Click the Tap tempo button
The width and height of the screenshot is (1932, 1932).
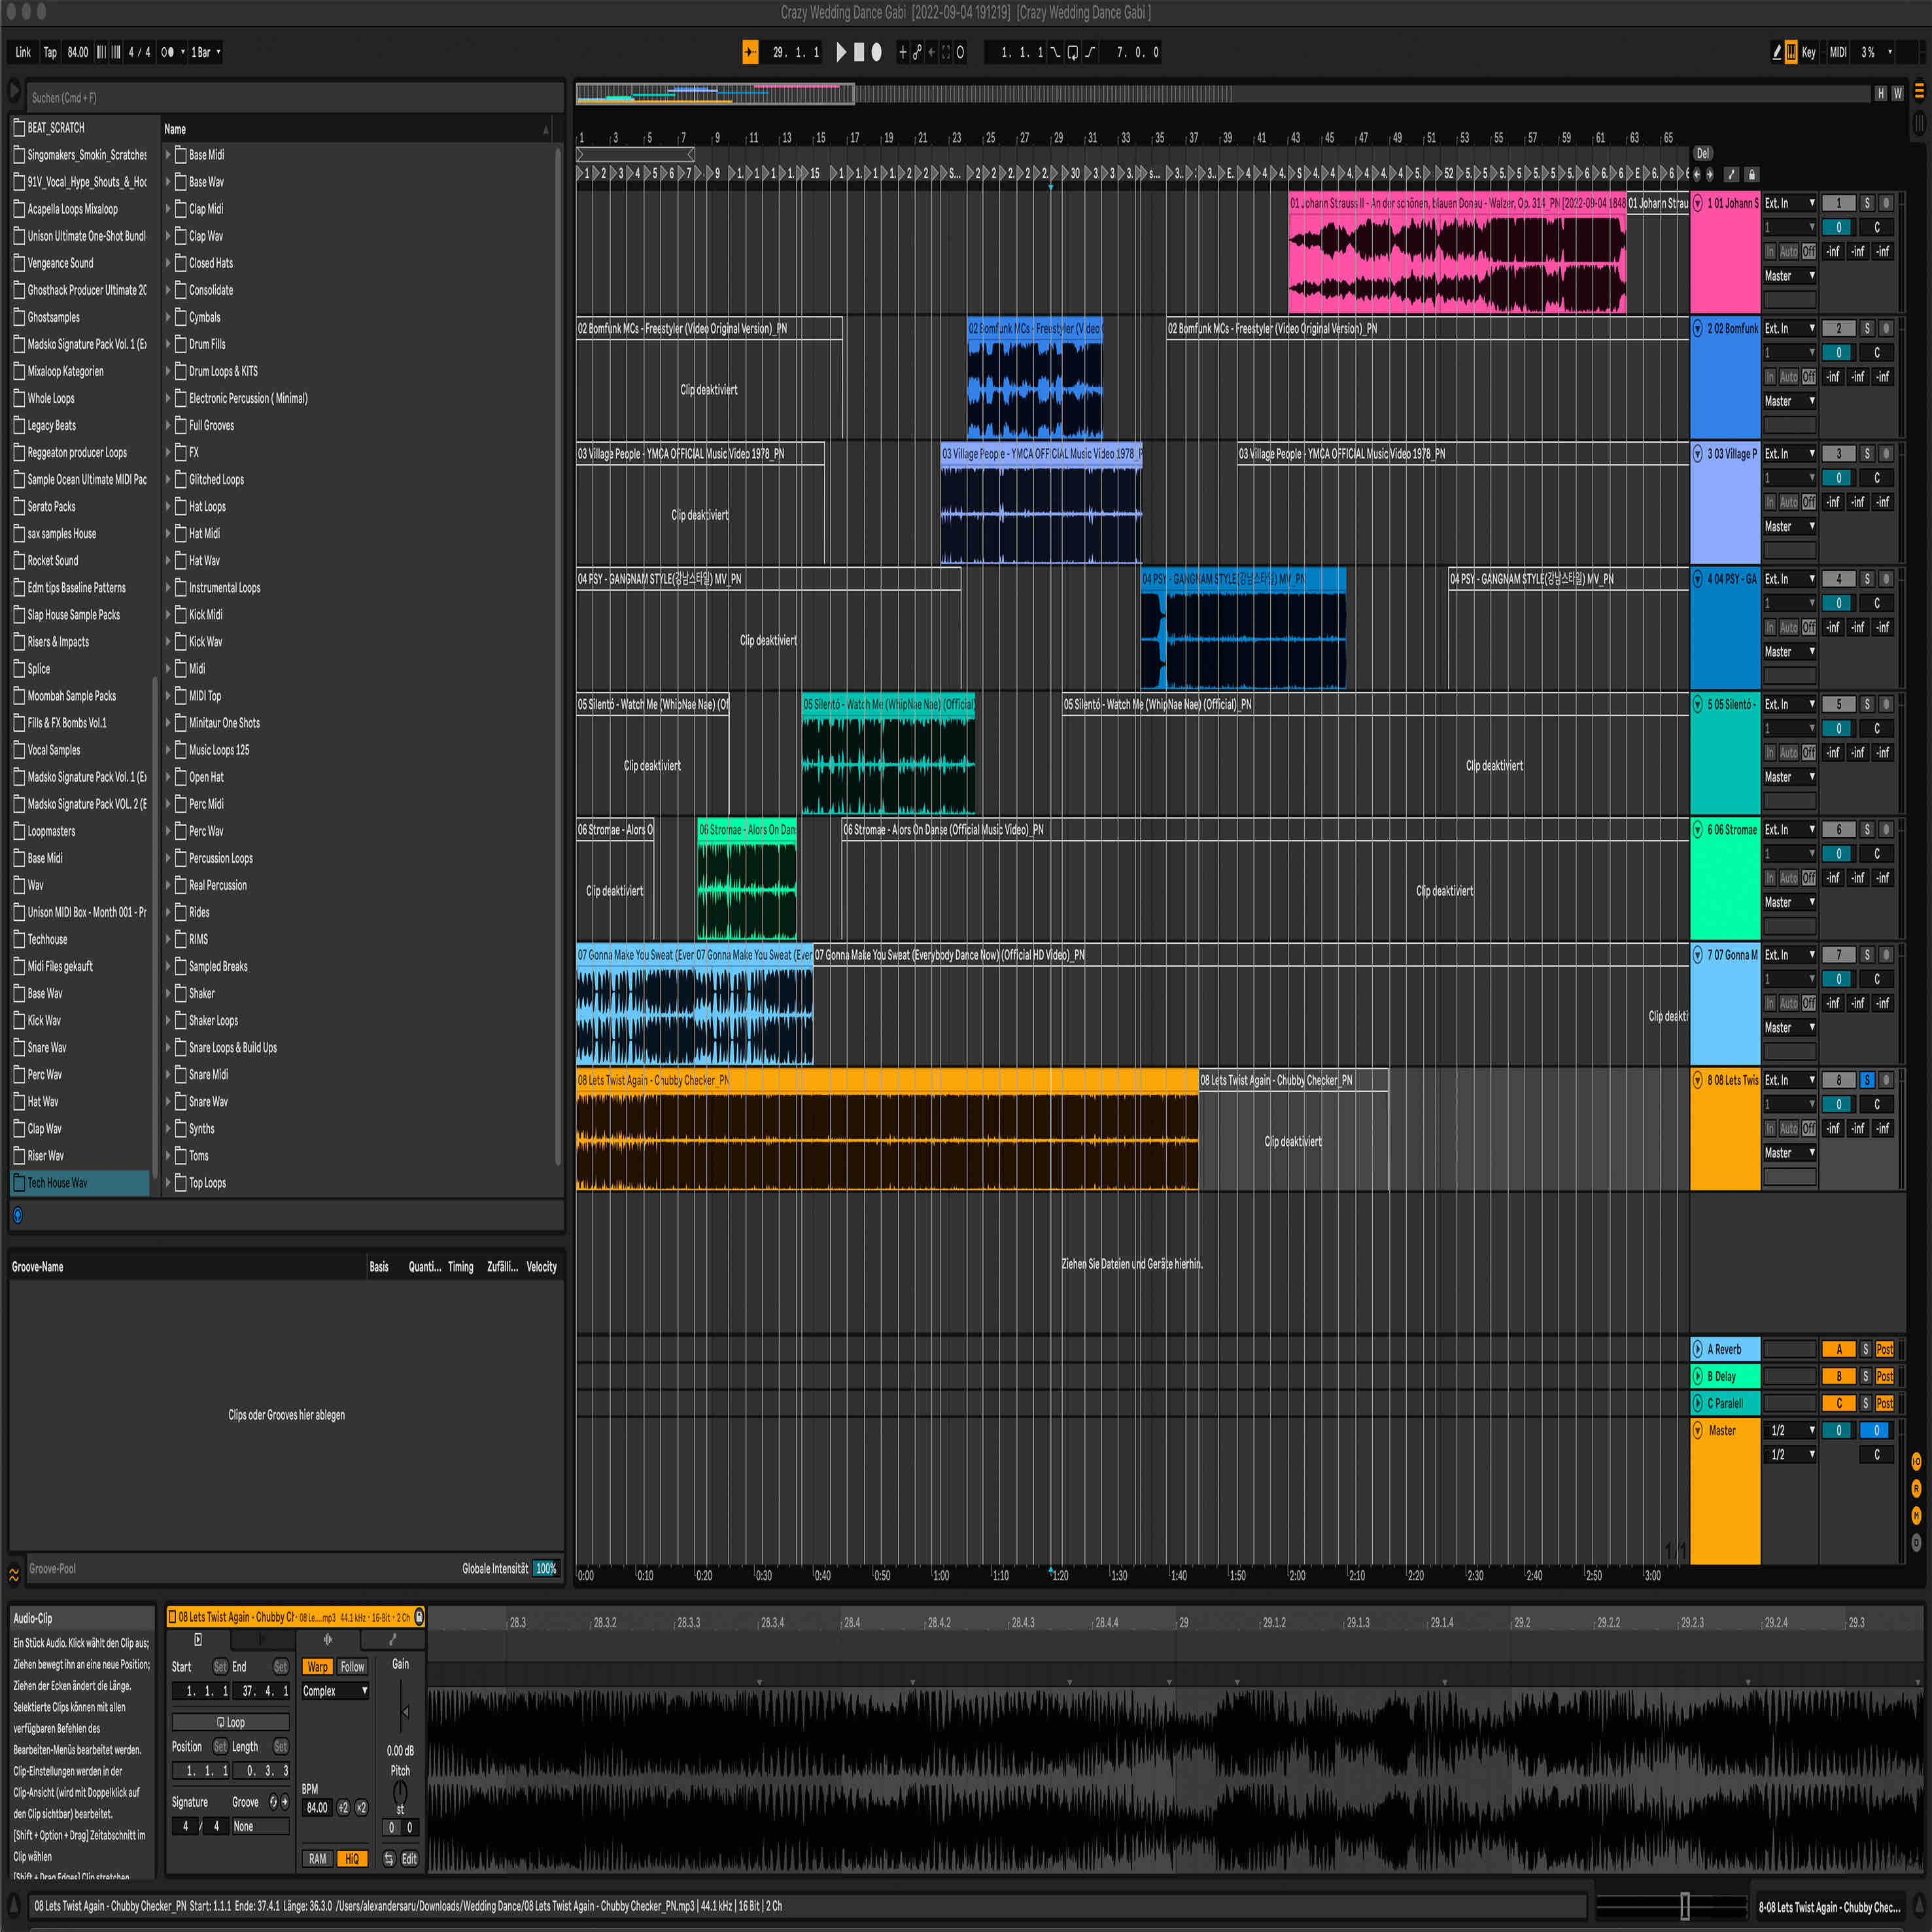coord(50,52)
